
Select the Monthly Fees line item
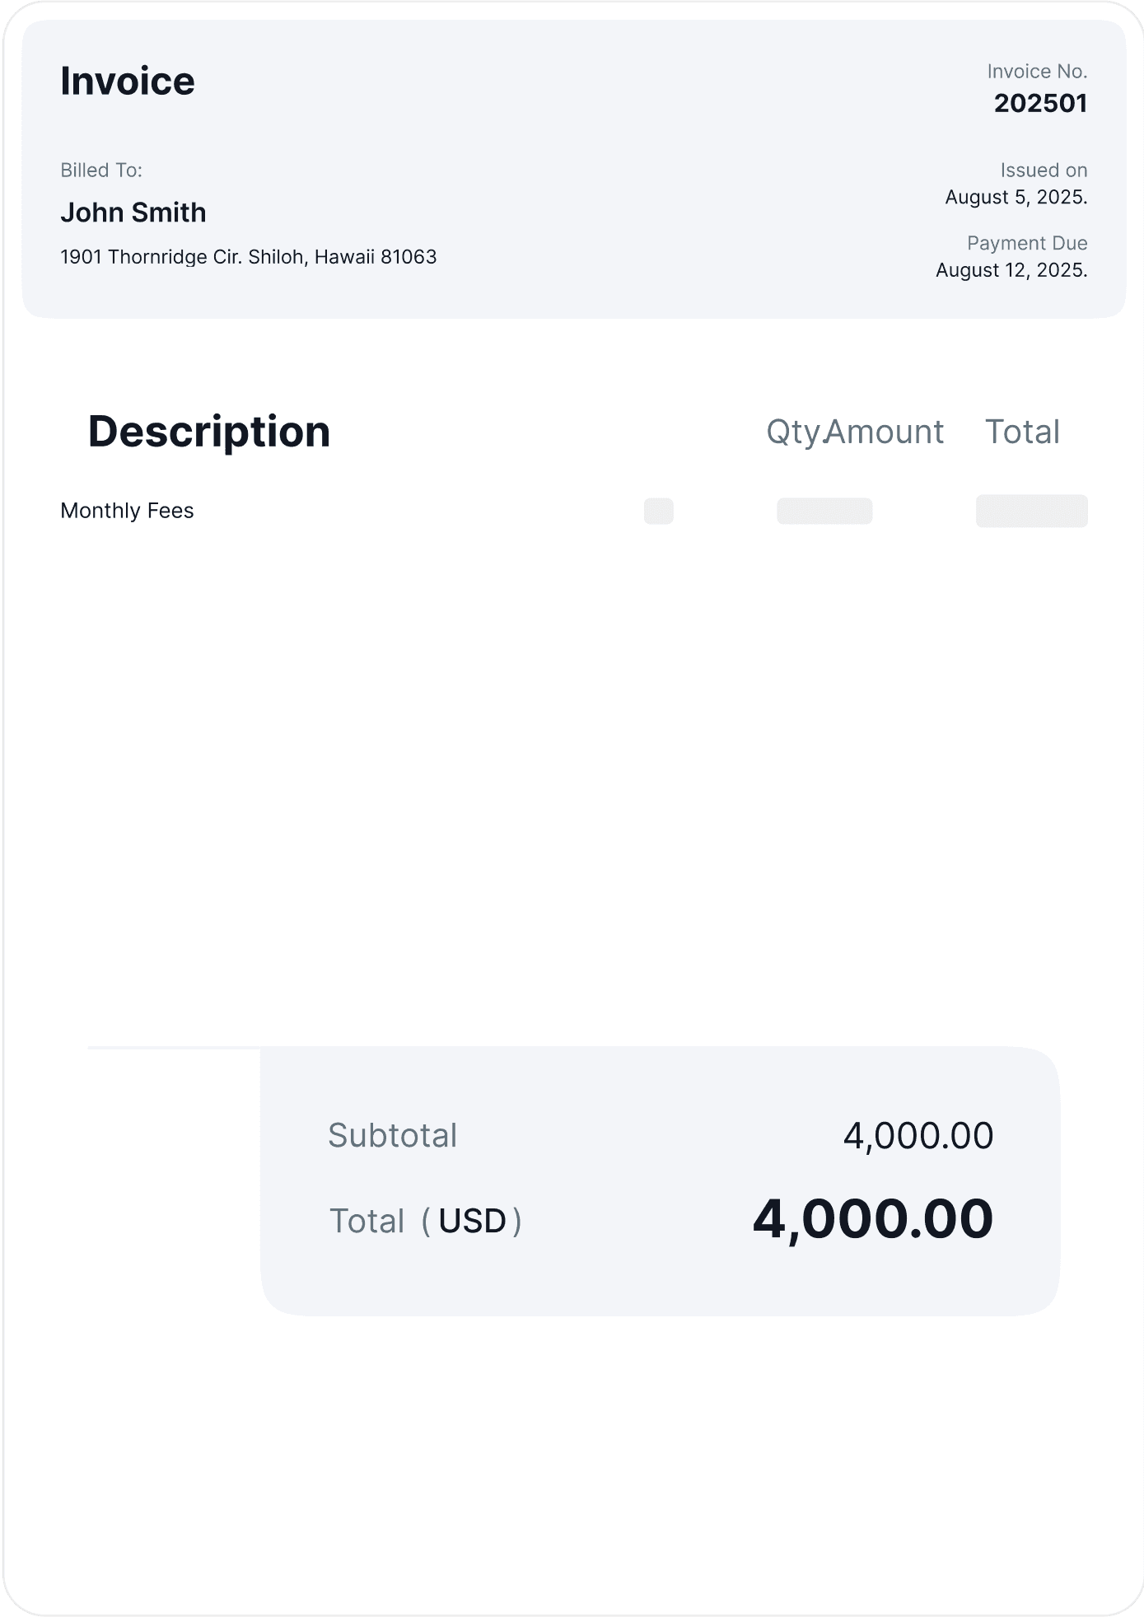(x=127, y=511)
